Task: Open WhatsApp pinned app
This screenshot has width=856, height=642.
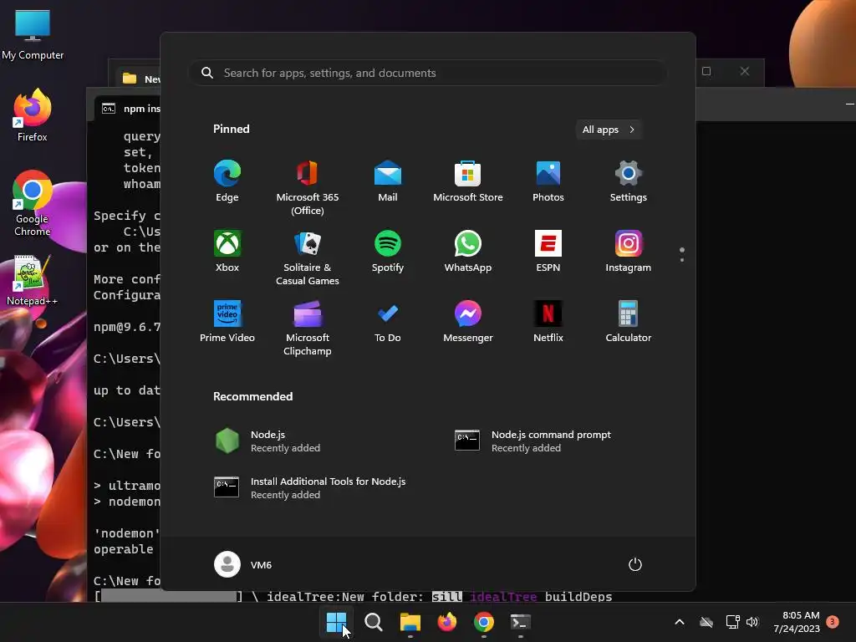Action: pyautogui.click(x=468, y=252)
